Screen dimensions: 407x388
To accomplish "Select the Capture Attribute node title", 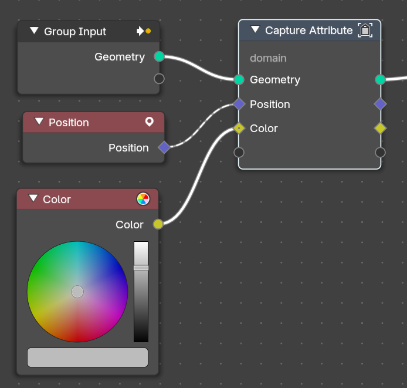I will (x=309, y=31).
